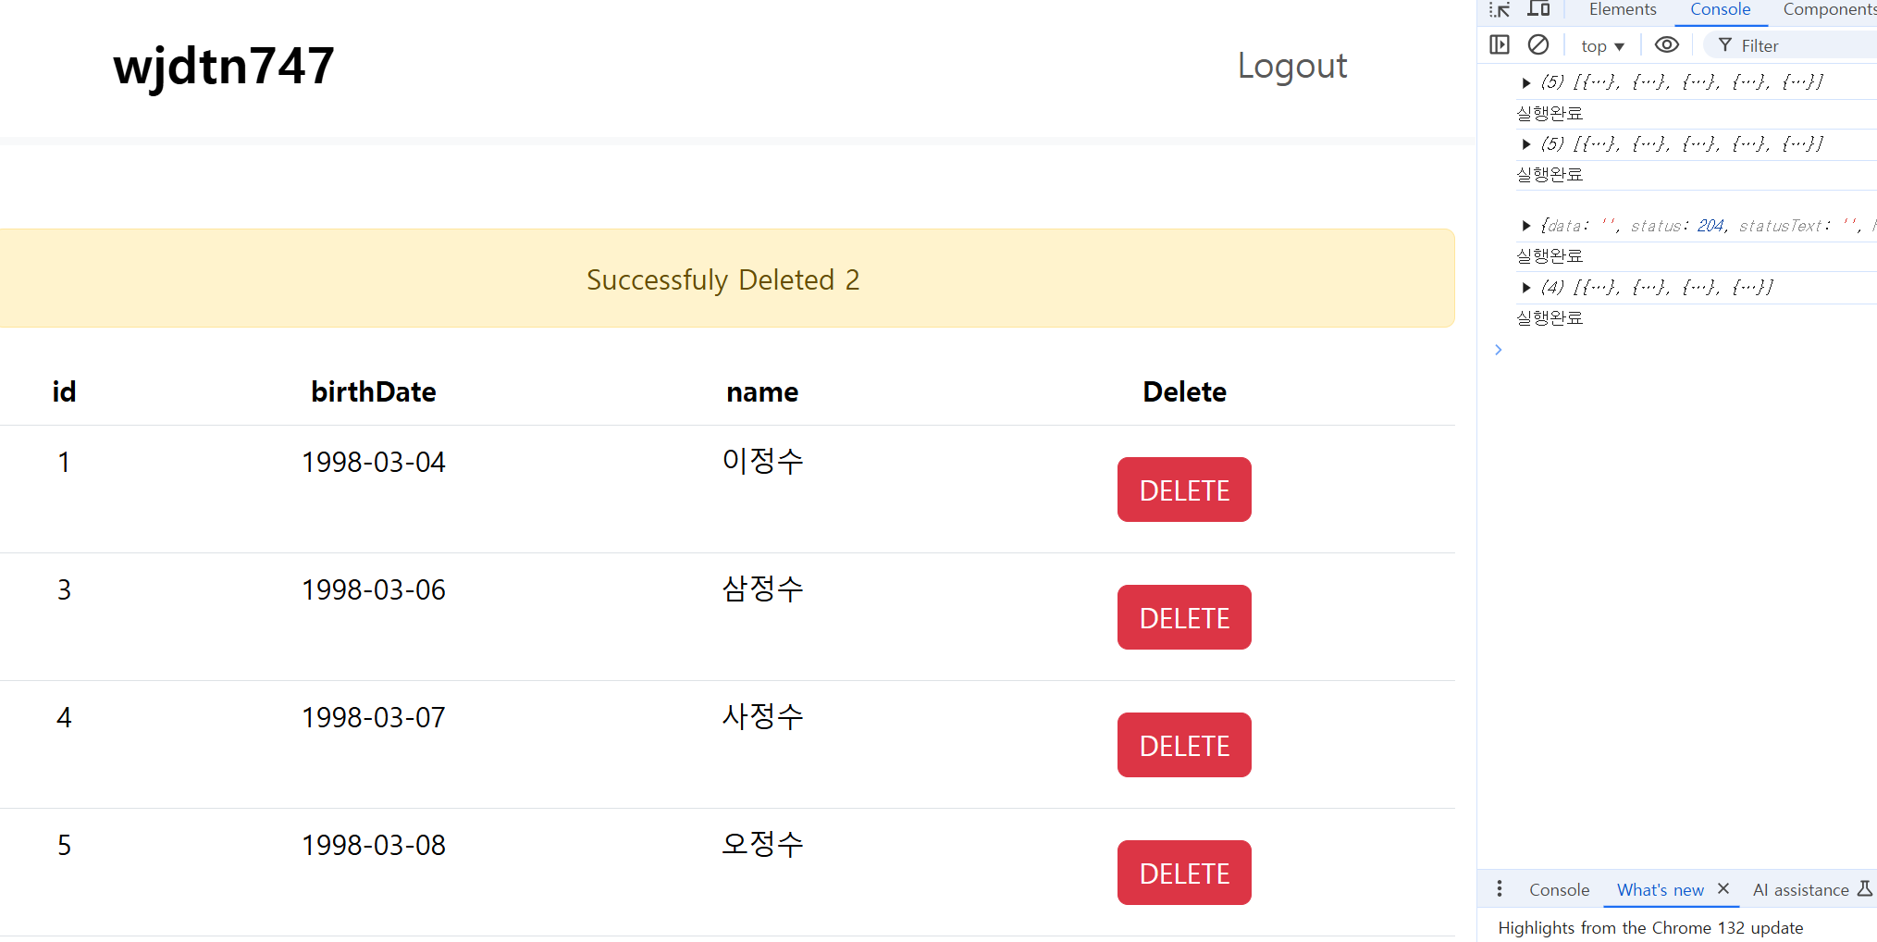Click the Logout link
1877x942 pixels.
[1291, 66]
